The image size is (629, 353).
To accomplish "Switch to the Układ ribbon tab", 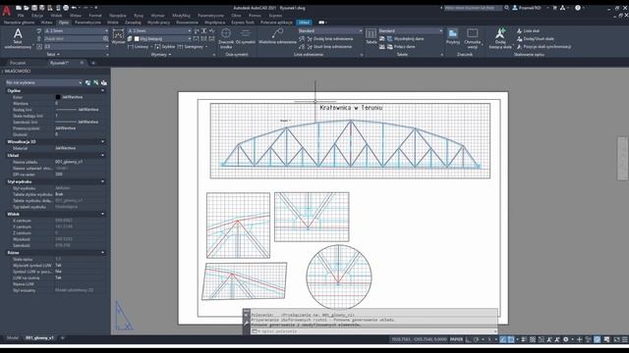I will [304, 23].
